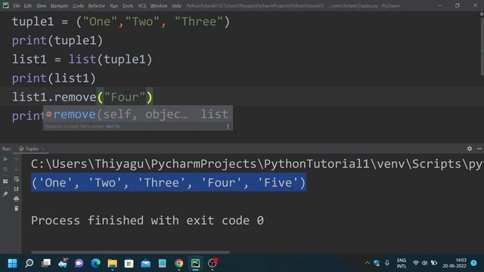
Task: Click the print(list1) code line
Action: [x=54, y=79]
